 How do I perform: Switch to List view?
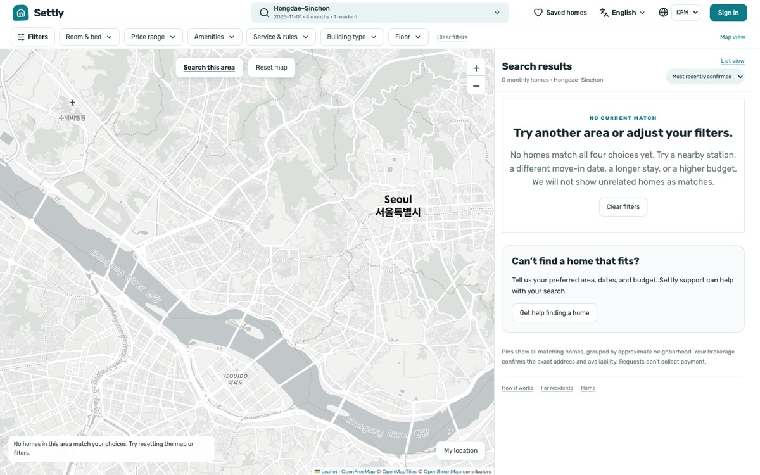733,61
